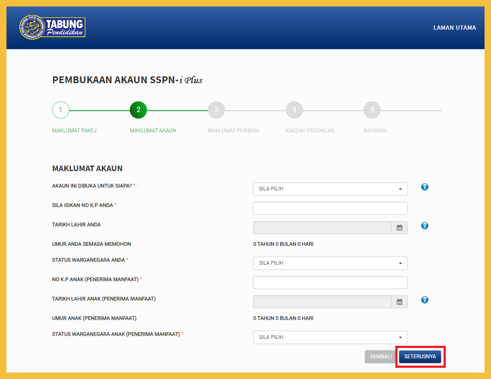The image size is (491, 379).
Task: Click info icon beside Tarikh Lahir Anda
Action: click(x=425, y=226)
